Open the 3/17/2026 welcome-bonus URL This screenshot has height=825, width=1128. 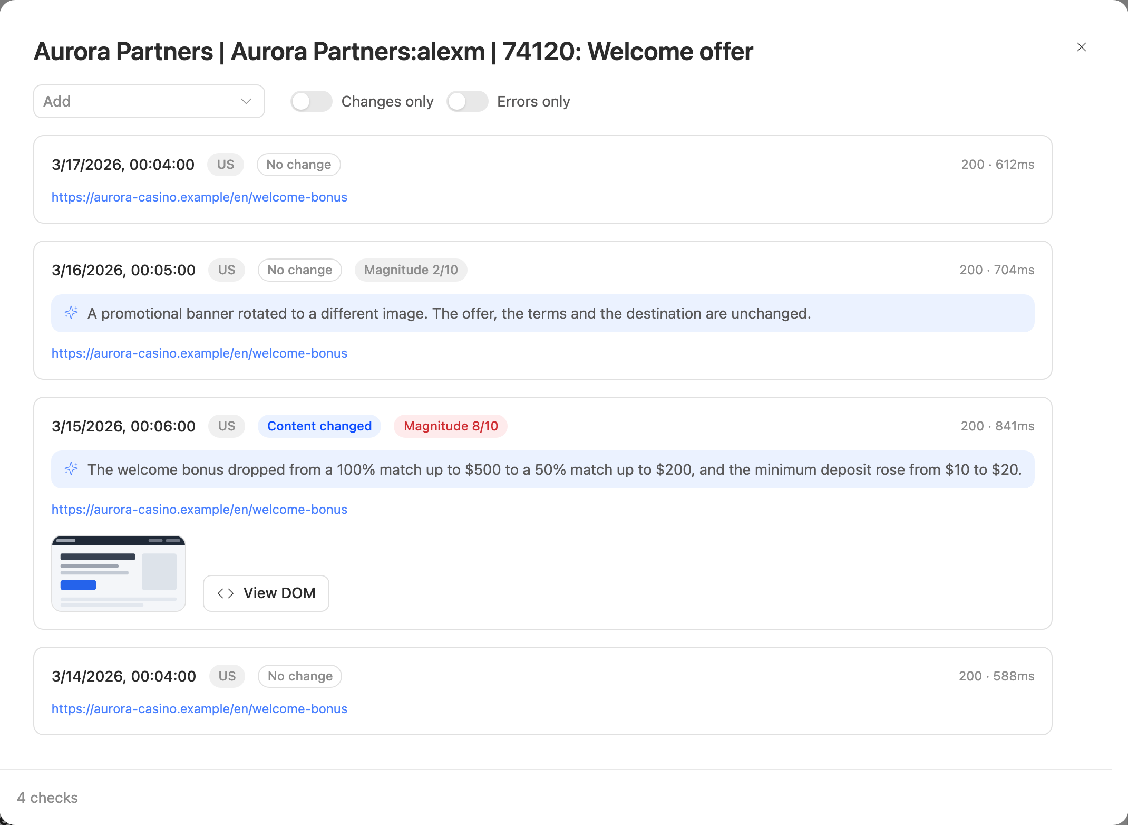[x=199, y=197]
